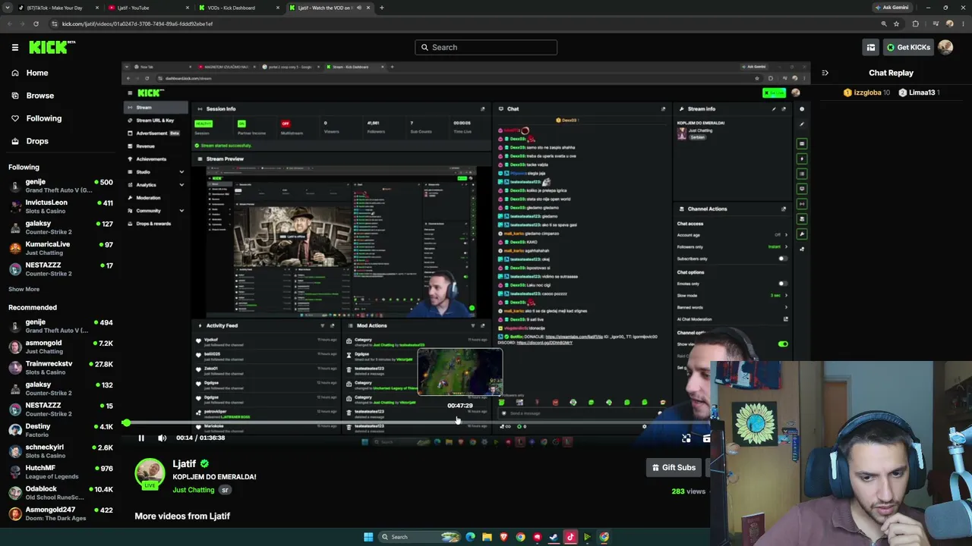Open asmongold channel in Recommended list
The width and height of the screenshot is (972, 546).
pyautogui.click(x=61, y=347)
